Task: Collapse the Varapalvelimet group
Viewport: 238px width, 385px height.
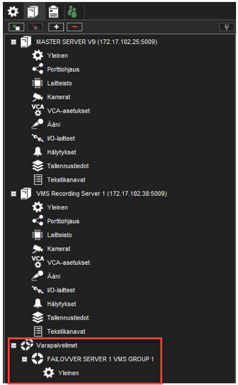Action: click(x=14, y=345)
